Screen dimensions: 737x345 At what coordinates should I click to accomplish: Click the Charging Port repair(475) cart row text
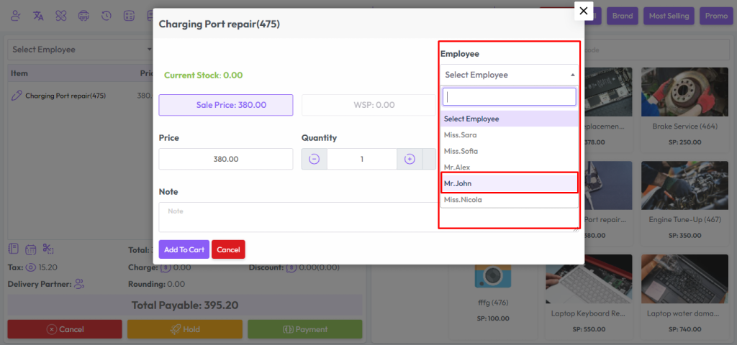tap(65, 96)
